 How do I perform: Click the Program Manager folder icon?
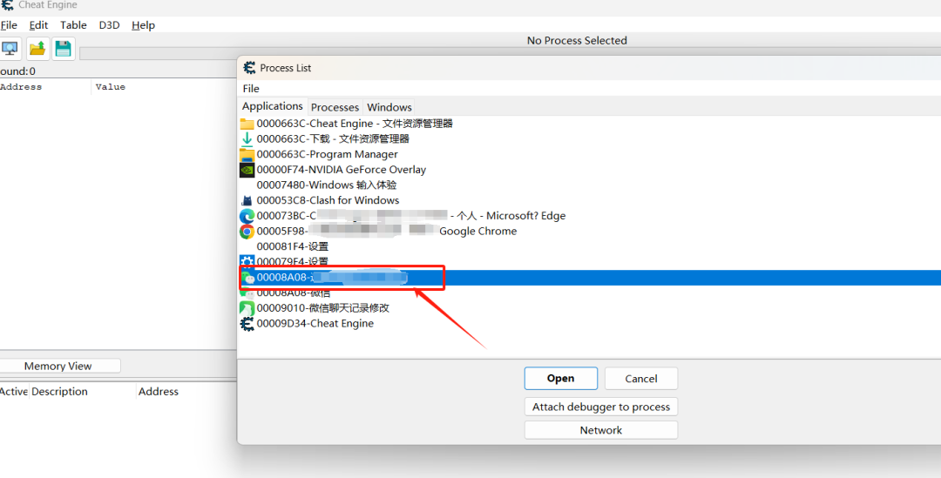click(x=247, y=154)
